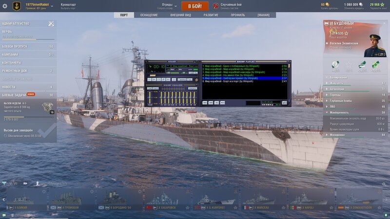Expand the Живучесть parameters

point(355,83)
